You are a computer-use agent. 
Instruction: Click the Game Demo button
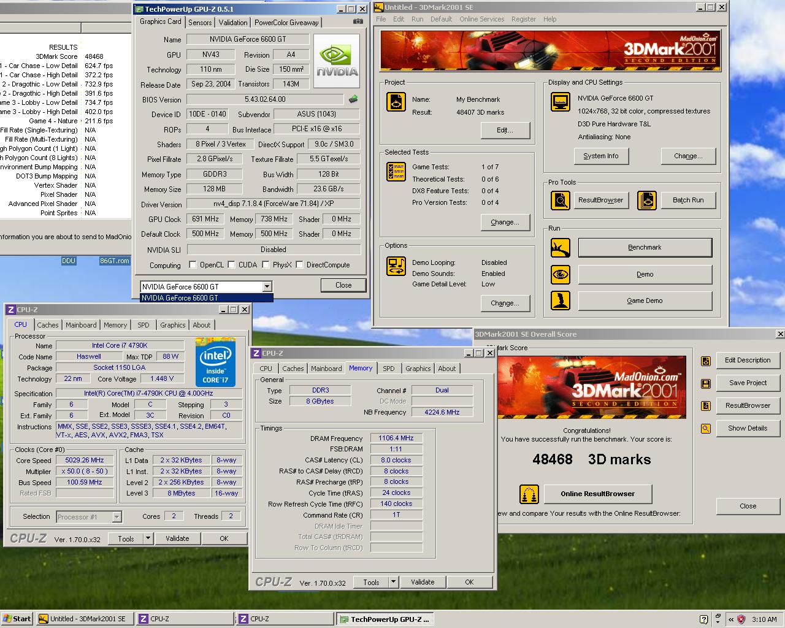click(645, 301)
